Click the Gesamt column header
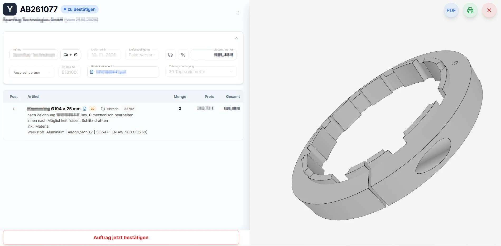Viewport: 501px width, 246px height. (233, 97)
